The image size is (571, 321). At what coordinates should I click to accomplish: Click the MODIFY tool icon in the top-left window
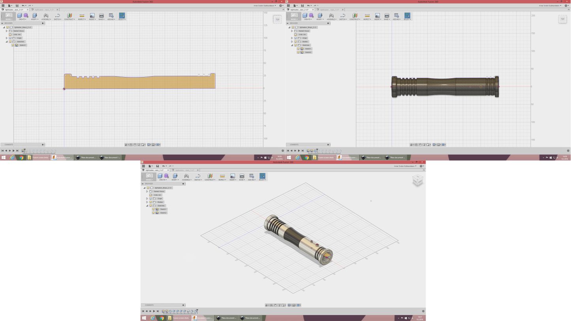34,15
